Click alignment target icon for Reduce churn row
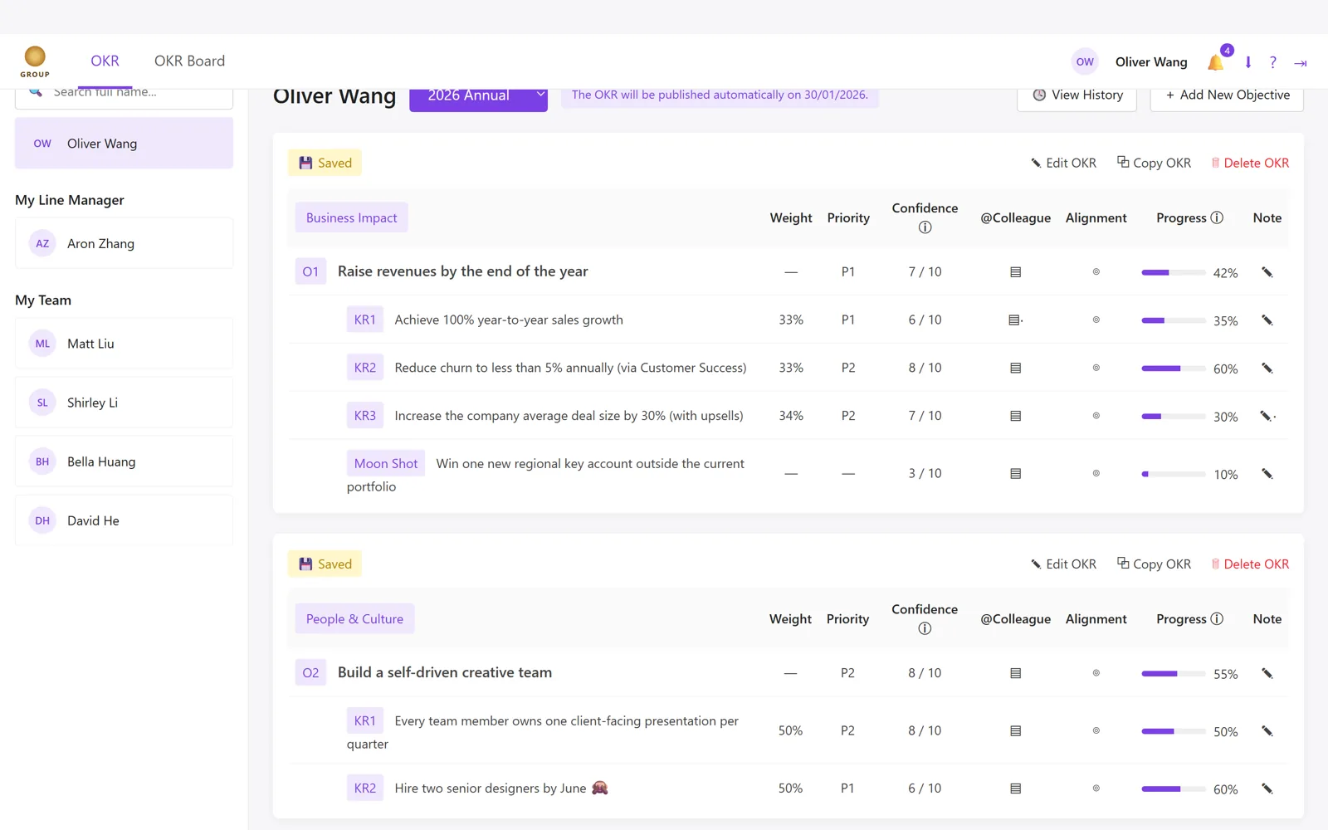Image resolution: width=1328 pixels, height=830 pixels. [x=1096, y=368]
